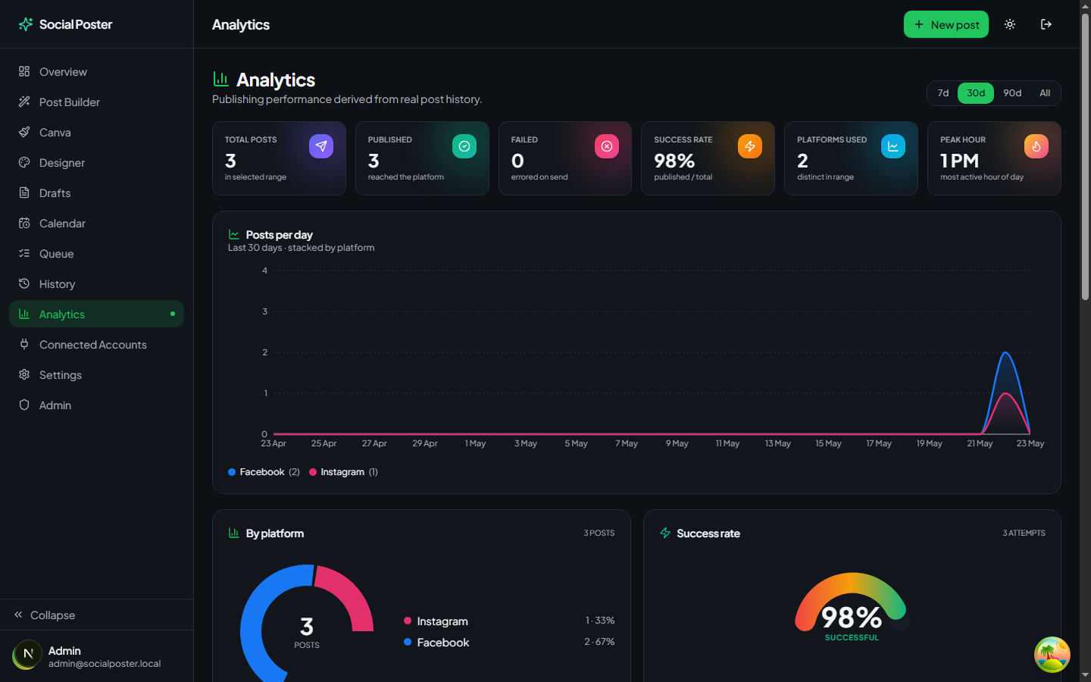Click the Queue list icon
This screenshot has width=1091, height=682.
click(24, 253)
